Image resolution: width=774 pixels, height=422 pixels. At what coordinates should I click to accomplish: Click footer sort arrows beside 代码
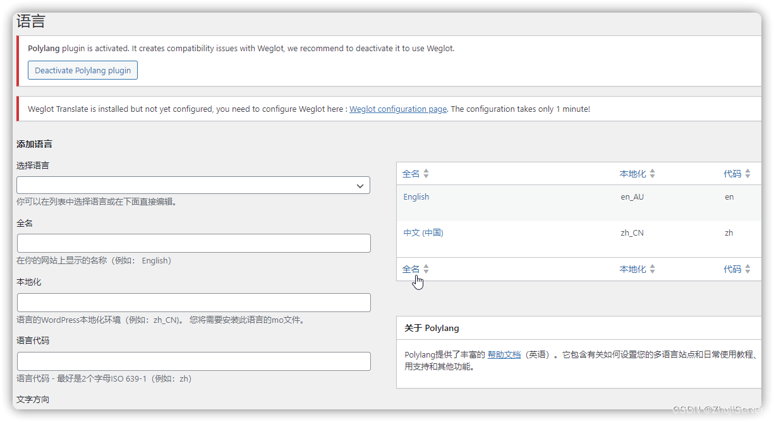tap(748, 269)
